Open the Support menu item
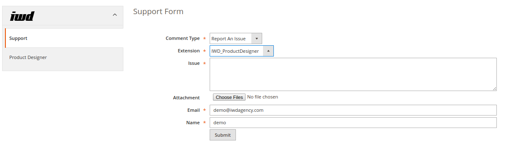The width and height of the screenshot is (506, 155). [x=64, y=38]
